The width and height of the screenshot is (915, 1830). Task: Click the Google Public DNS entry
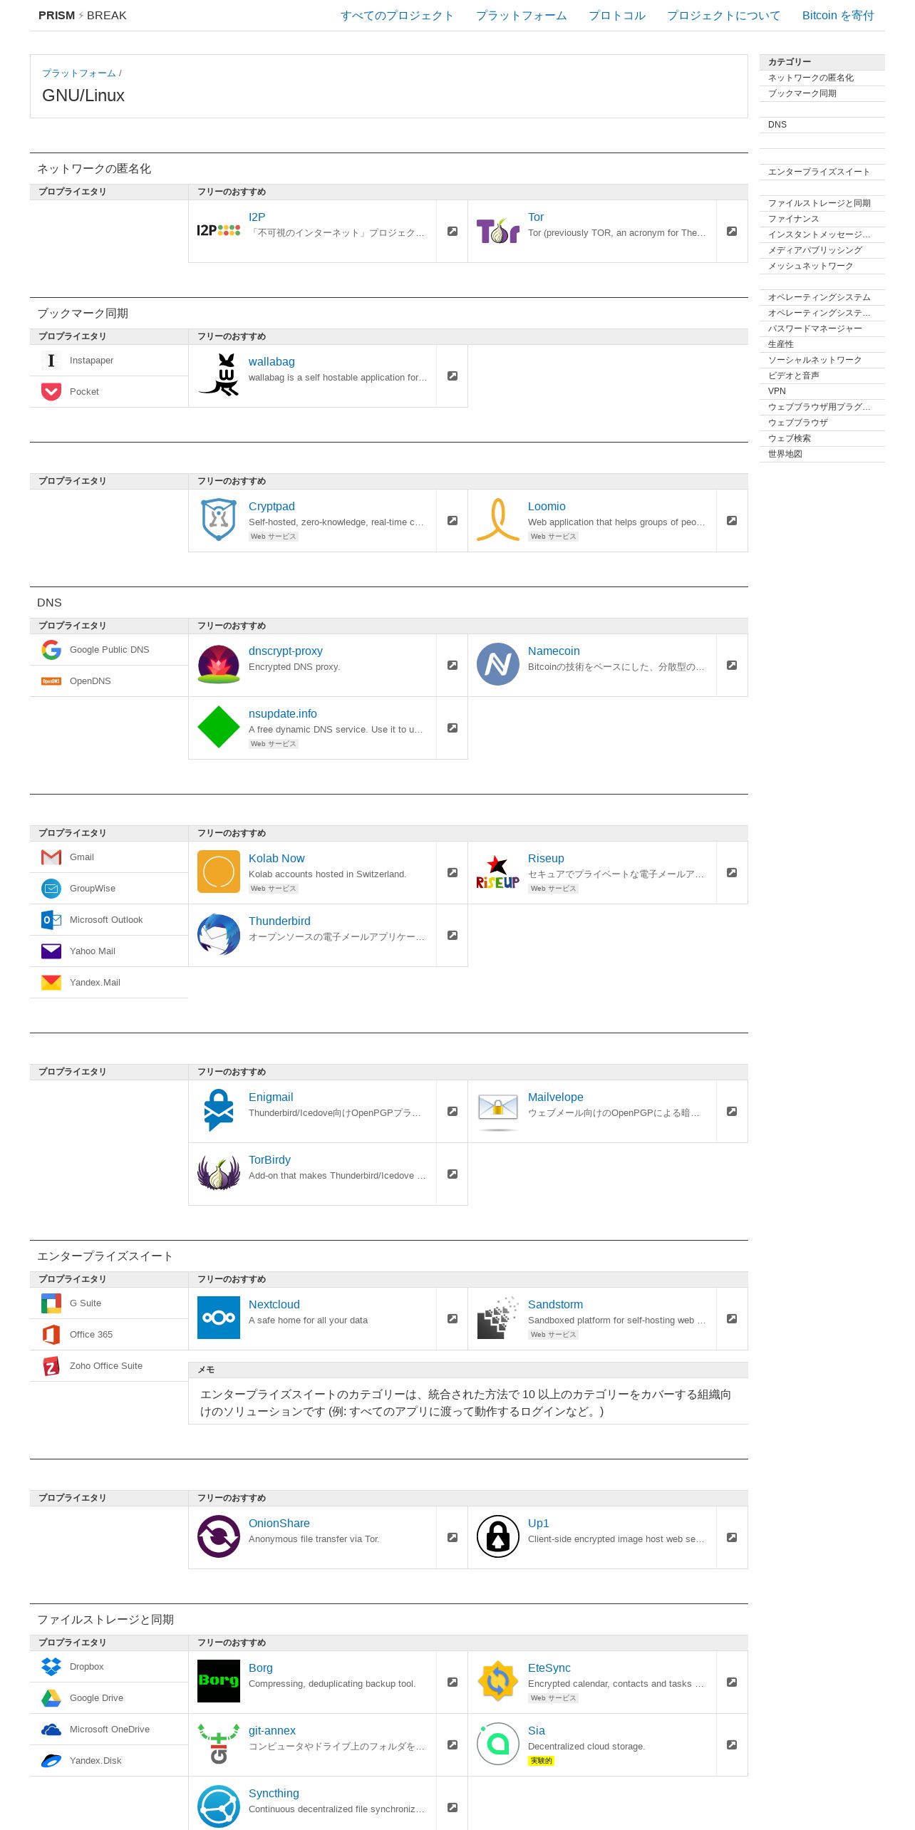(x=109, y=650)
